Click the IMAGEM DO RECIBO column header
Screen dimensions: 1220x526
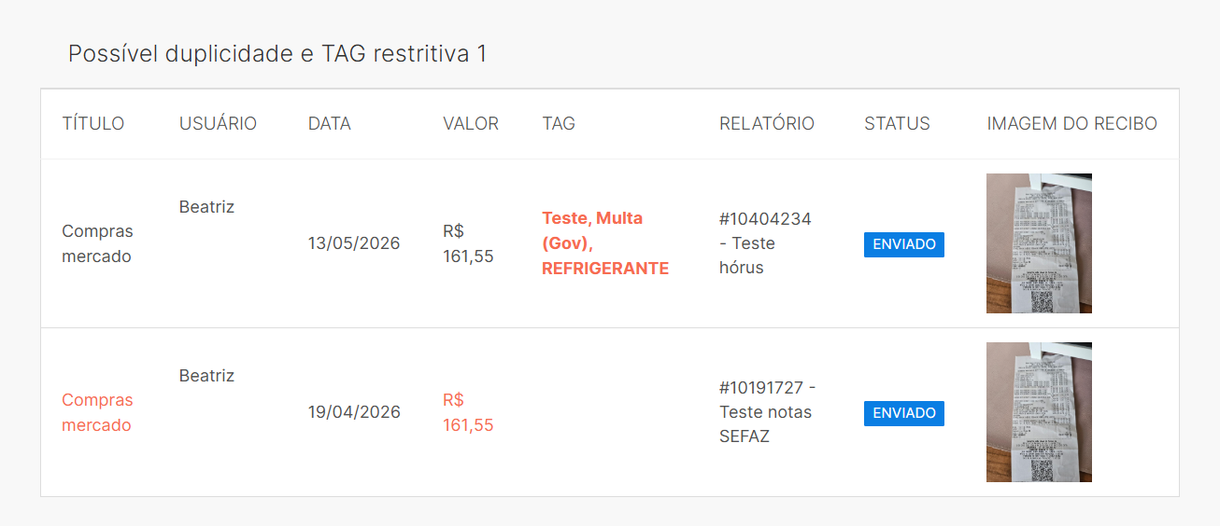coord(1071,123)
